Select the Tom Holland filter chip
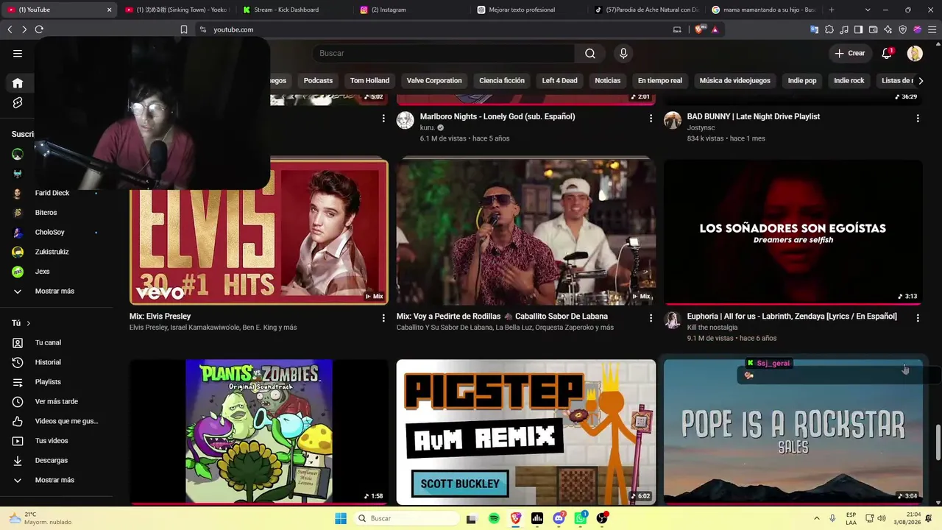The image size is (942, 530). [369, 80]
